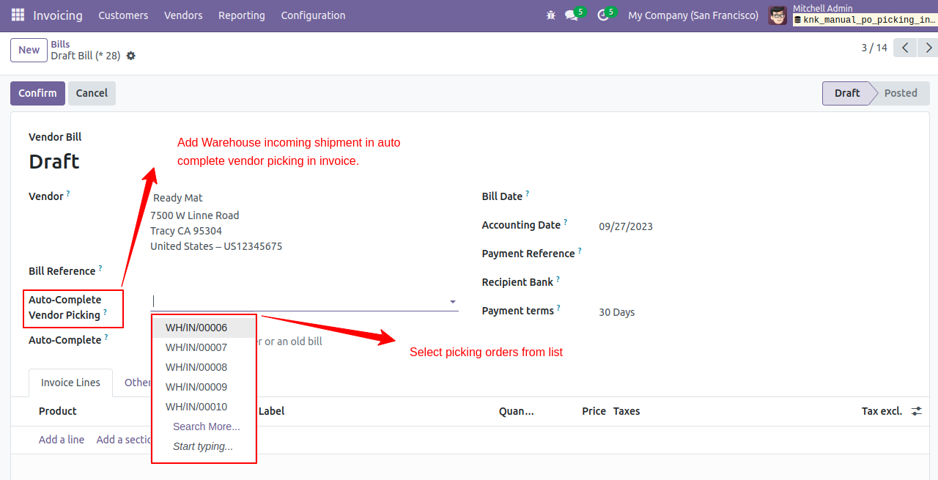Go to next record arrow
938x480 pixels.
pos(928,48)
